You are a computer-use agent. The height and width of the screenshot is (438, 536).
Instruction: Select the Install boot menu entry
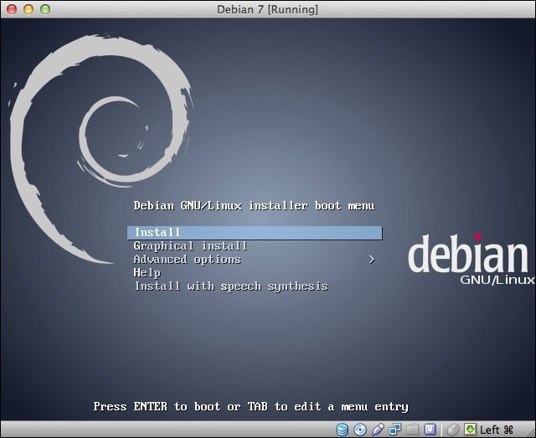(255, 233)
